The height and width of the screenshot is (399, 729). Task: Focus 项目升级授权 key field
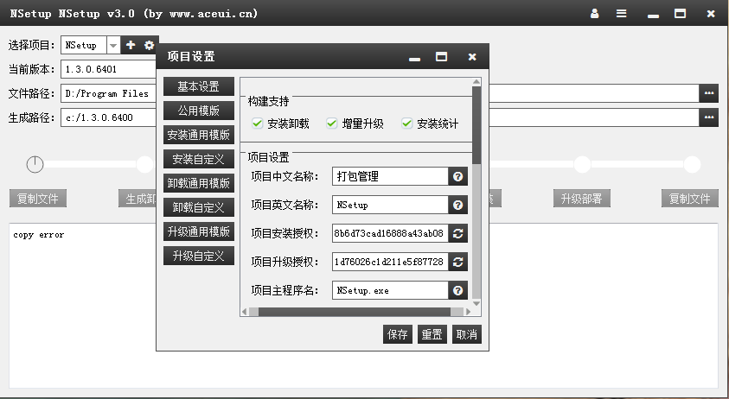tap(390, 262)
